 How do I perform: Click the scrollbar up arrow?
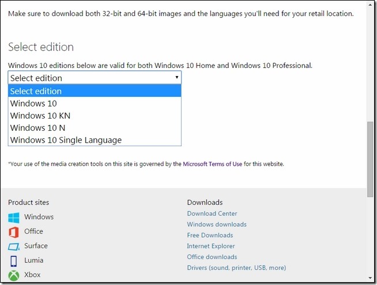(x=370, y=5)
